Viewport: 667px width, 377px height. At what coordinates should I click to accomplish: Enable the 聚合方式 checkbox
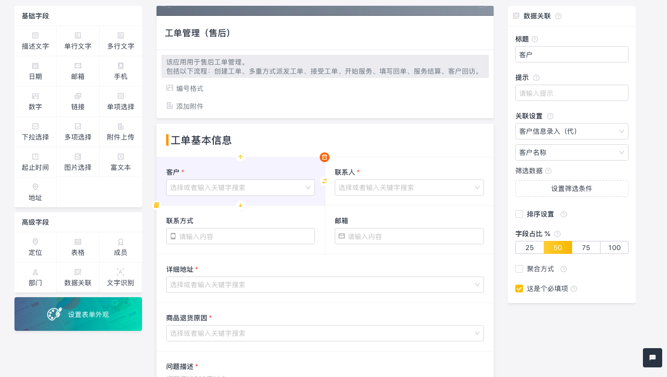tap(519, 269)
